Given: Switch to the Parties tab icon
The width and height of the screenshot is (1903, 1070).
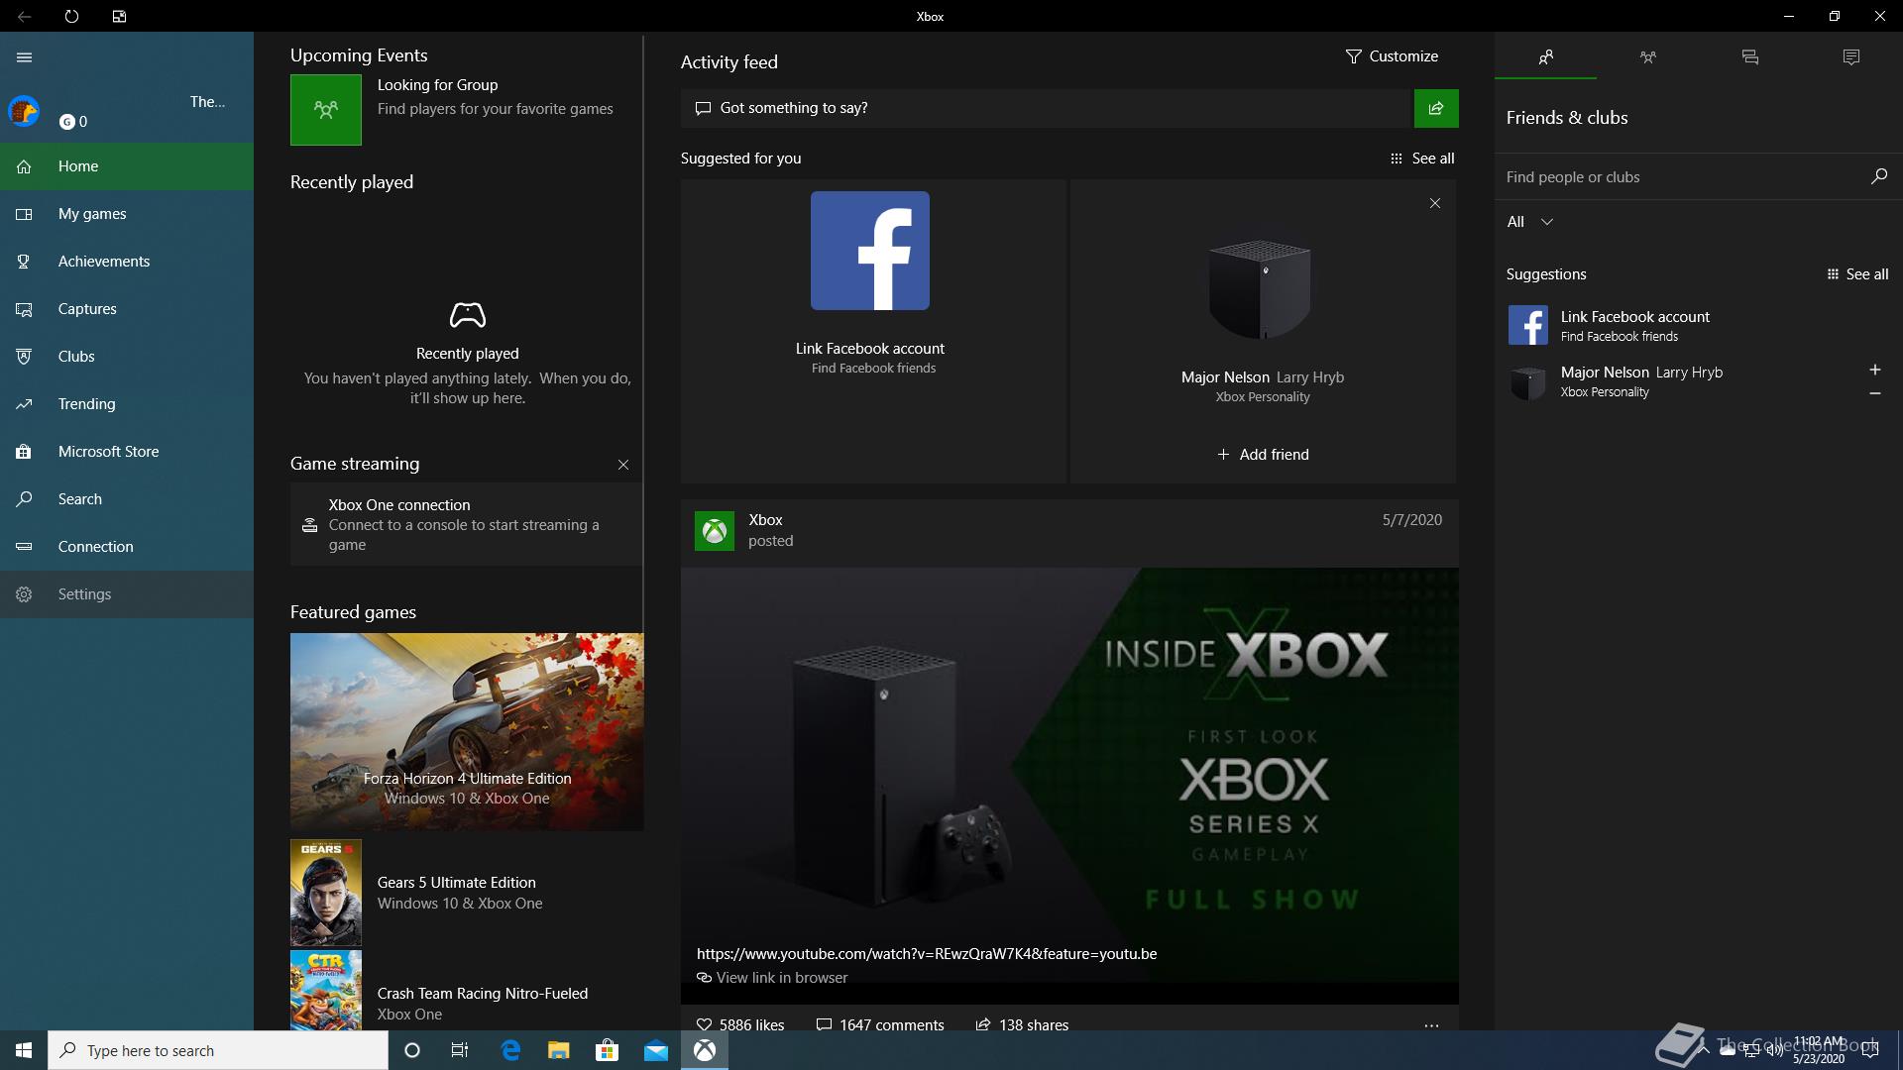Looking at the screenshot, I should pyautogui.click(x=1647, y=57).
